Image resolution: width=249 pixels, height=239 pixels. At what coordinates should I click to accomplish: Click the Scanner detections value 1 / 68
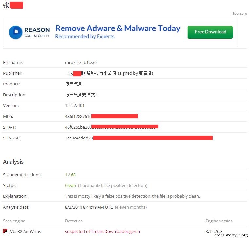[70, 175]
